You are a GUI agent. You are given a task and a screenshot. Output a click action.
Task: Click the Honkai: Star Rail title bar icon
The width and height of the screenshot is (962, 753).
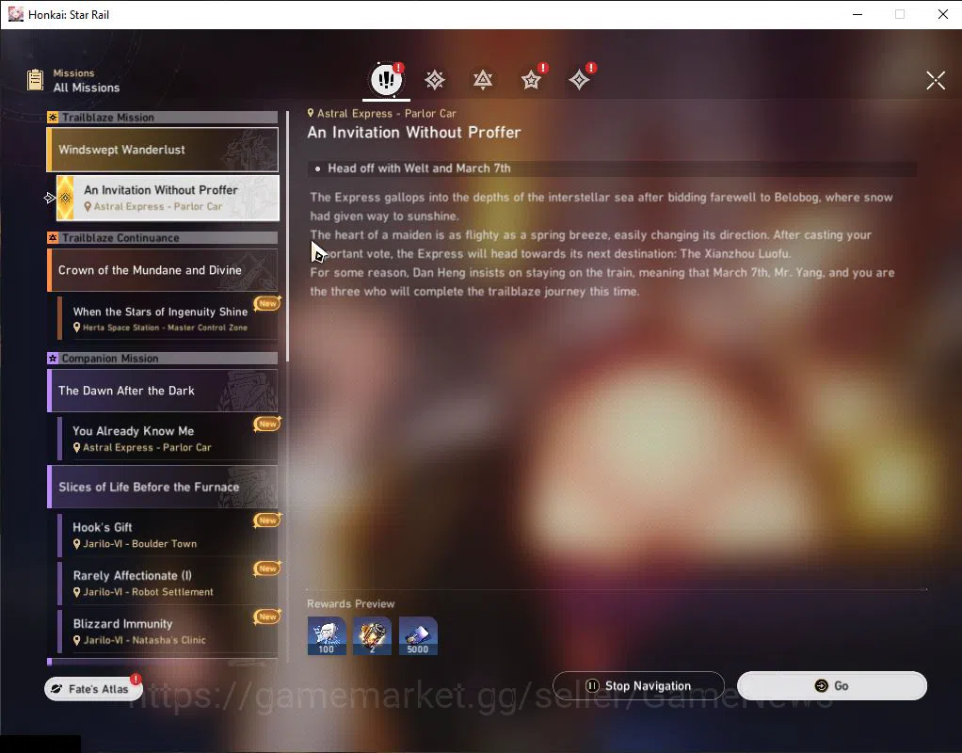point(16,14)
